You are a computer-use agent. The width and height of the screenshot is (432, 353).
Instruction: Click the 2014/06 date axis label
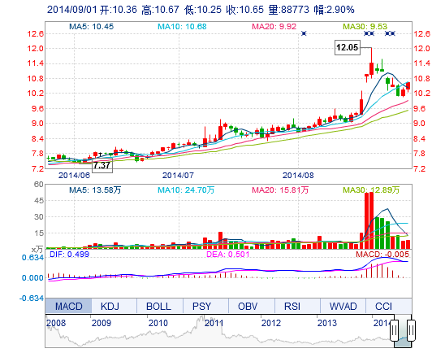click(x=74, y=175)
